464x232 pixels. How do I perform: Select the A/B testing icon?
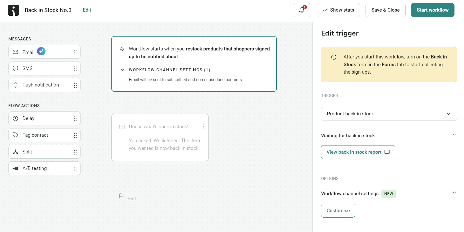tap(16, 168)
